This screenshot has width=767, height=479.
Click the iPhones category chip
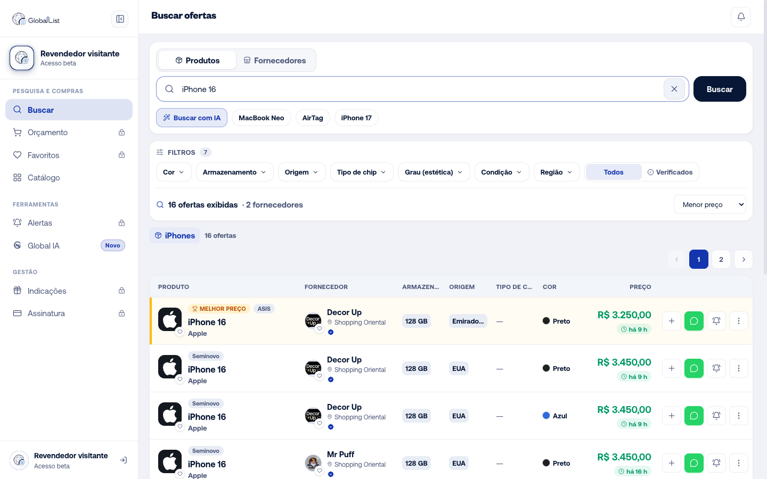click(175, 235)
